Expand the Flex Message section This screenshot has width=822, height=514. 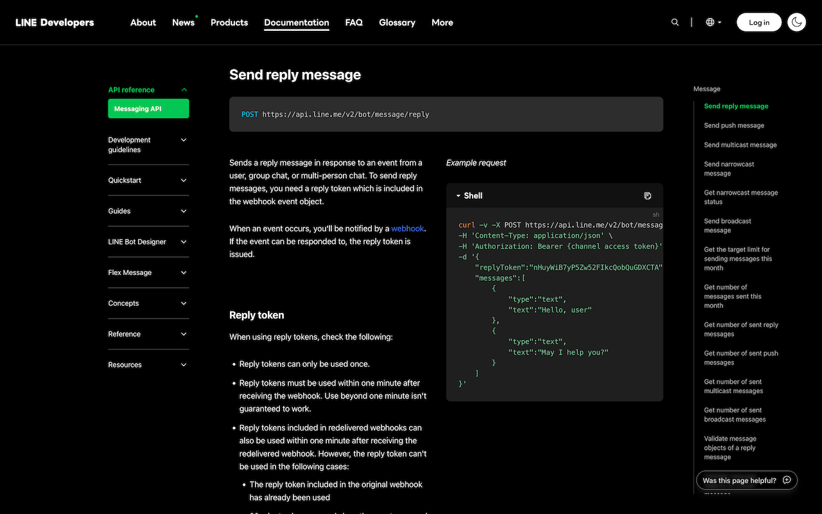[184, 273]
